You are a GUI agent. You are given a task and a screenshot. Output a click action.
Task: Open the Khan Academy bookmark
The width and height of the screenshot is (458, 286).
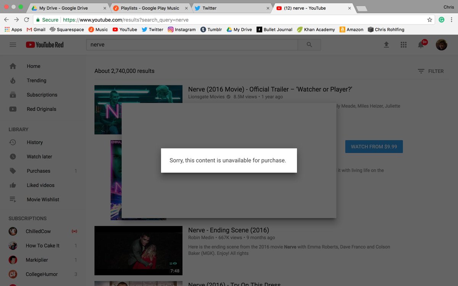[x=316, y=29]
